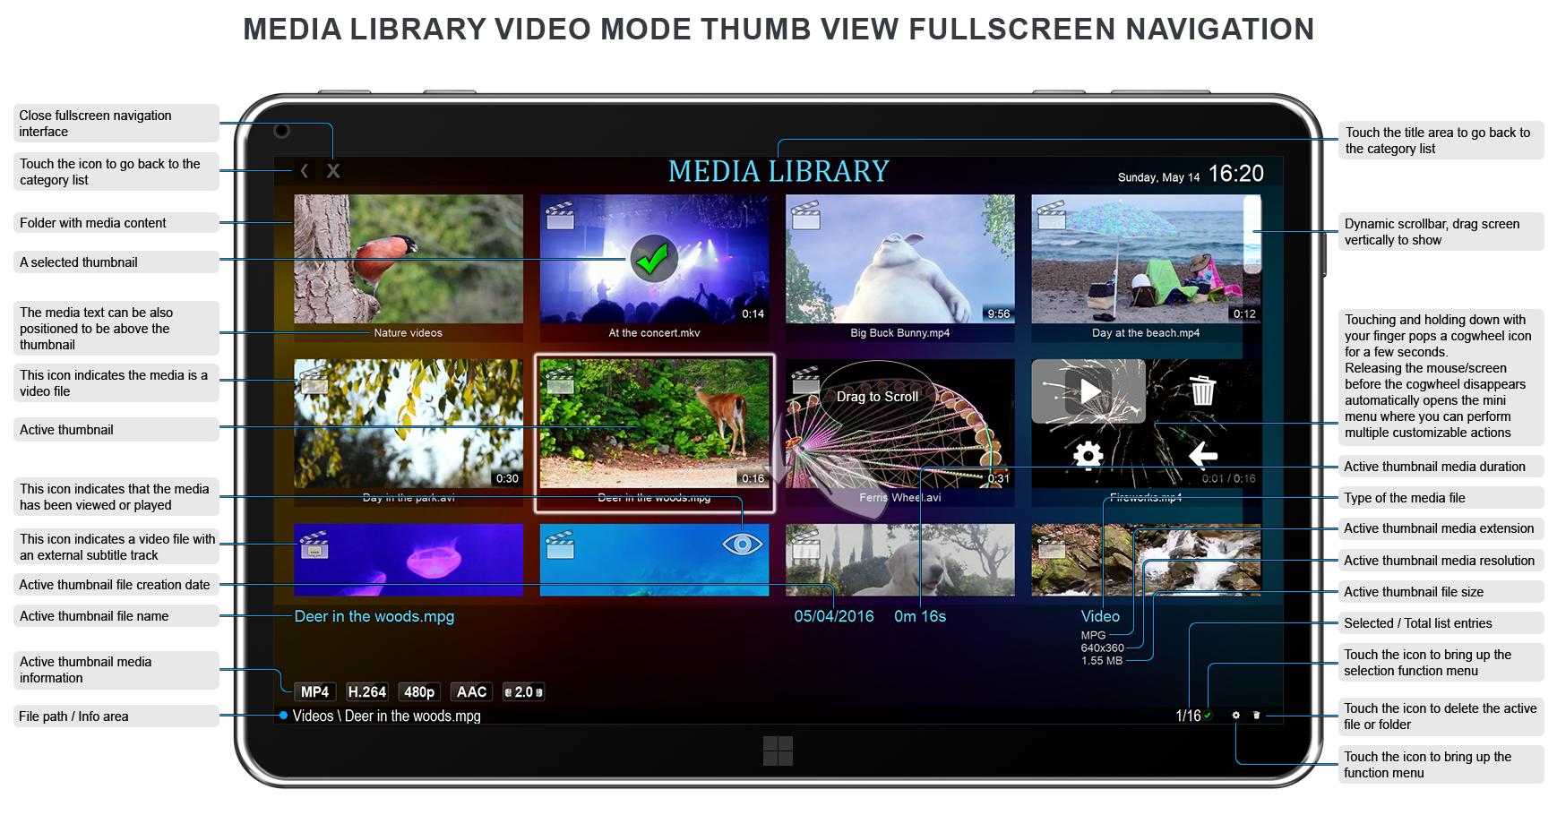Click the subtitle clapperboard icon on jellyfish video
Image resolution: width=1557 pixels, height=815 pixels.
(x=314, y=545)
